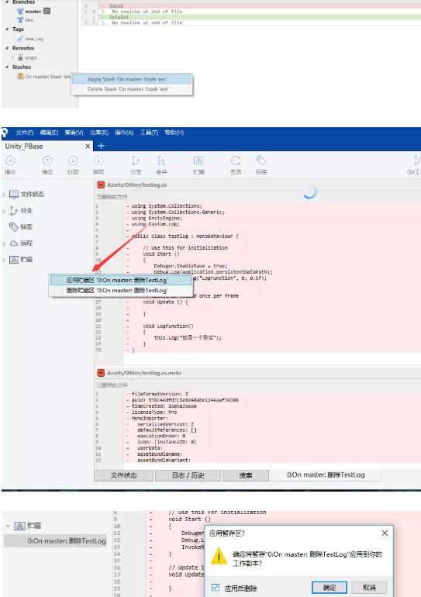
Task: Close the 应用暂存区 dialog with X
Action: click(x=385, y=533)
